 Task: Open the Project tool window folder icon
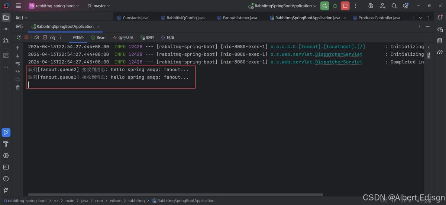6,17
